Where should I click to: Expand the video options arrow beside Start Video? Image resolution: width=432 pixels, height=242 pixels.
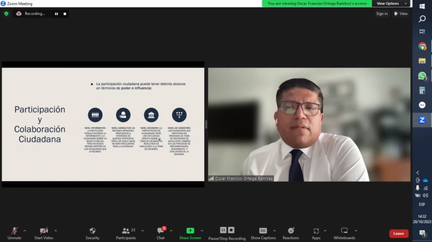[56, 231]
